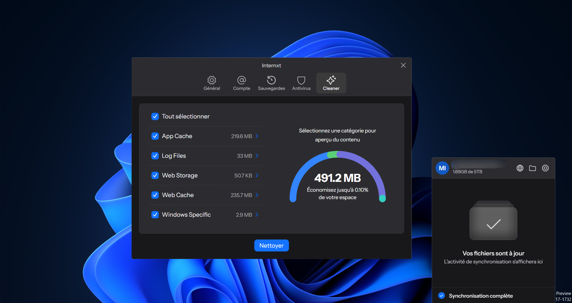
Task: Uncheck the Log Files checkbox
Action: click(155, 156)
